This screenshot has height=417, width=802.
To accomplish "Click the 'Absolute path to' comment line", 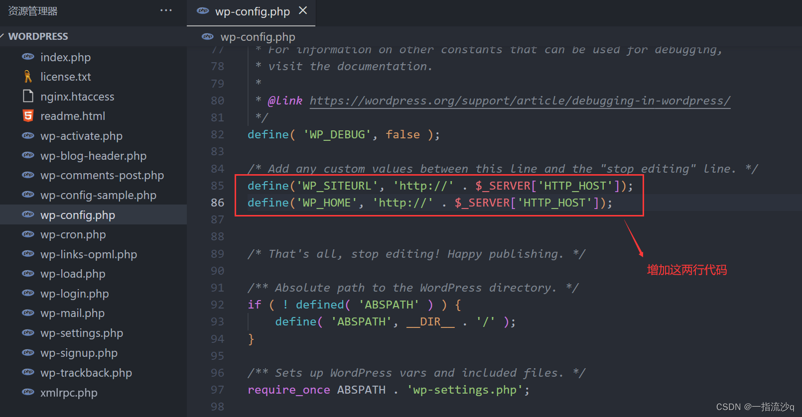I will coord(413,288).
